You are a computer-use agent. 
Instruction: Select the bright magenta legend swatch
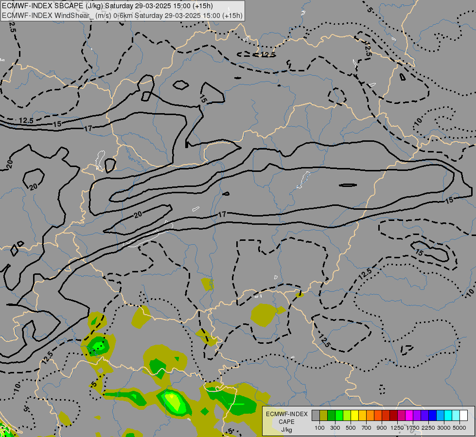409,416
